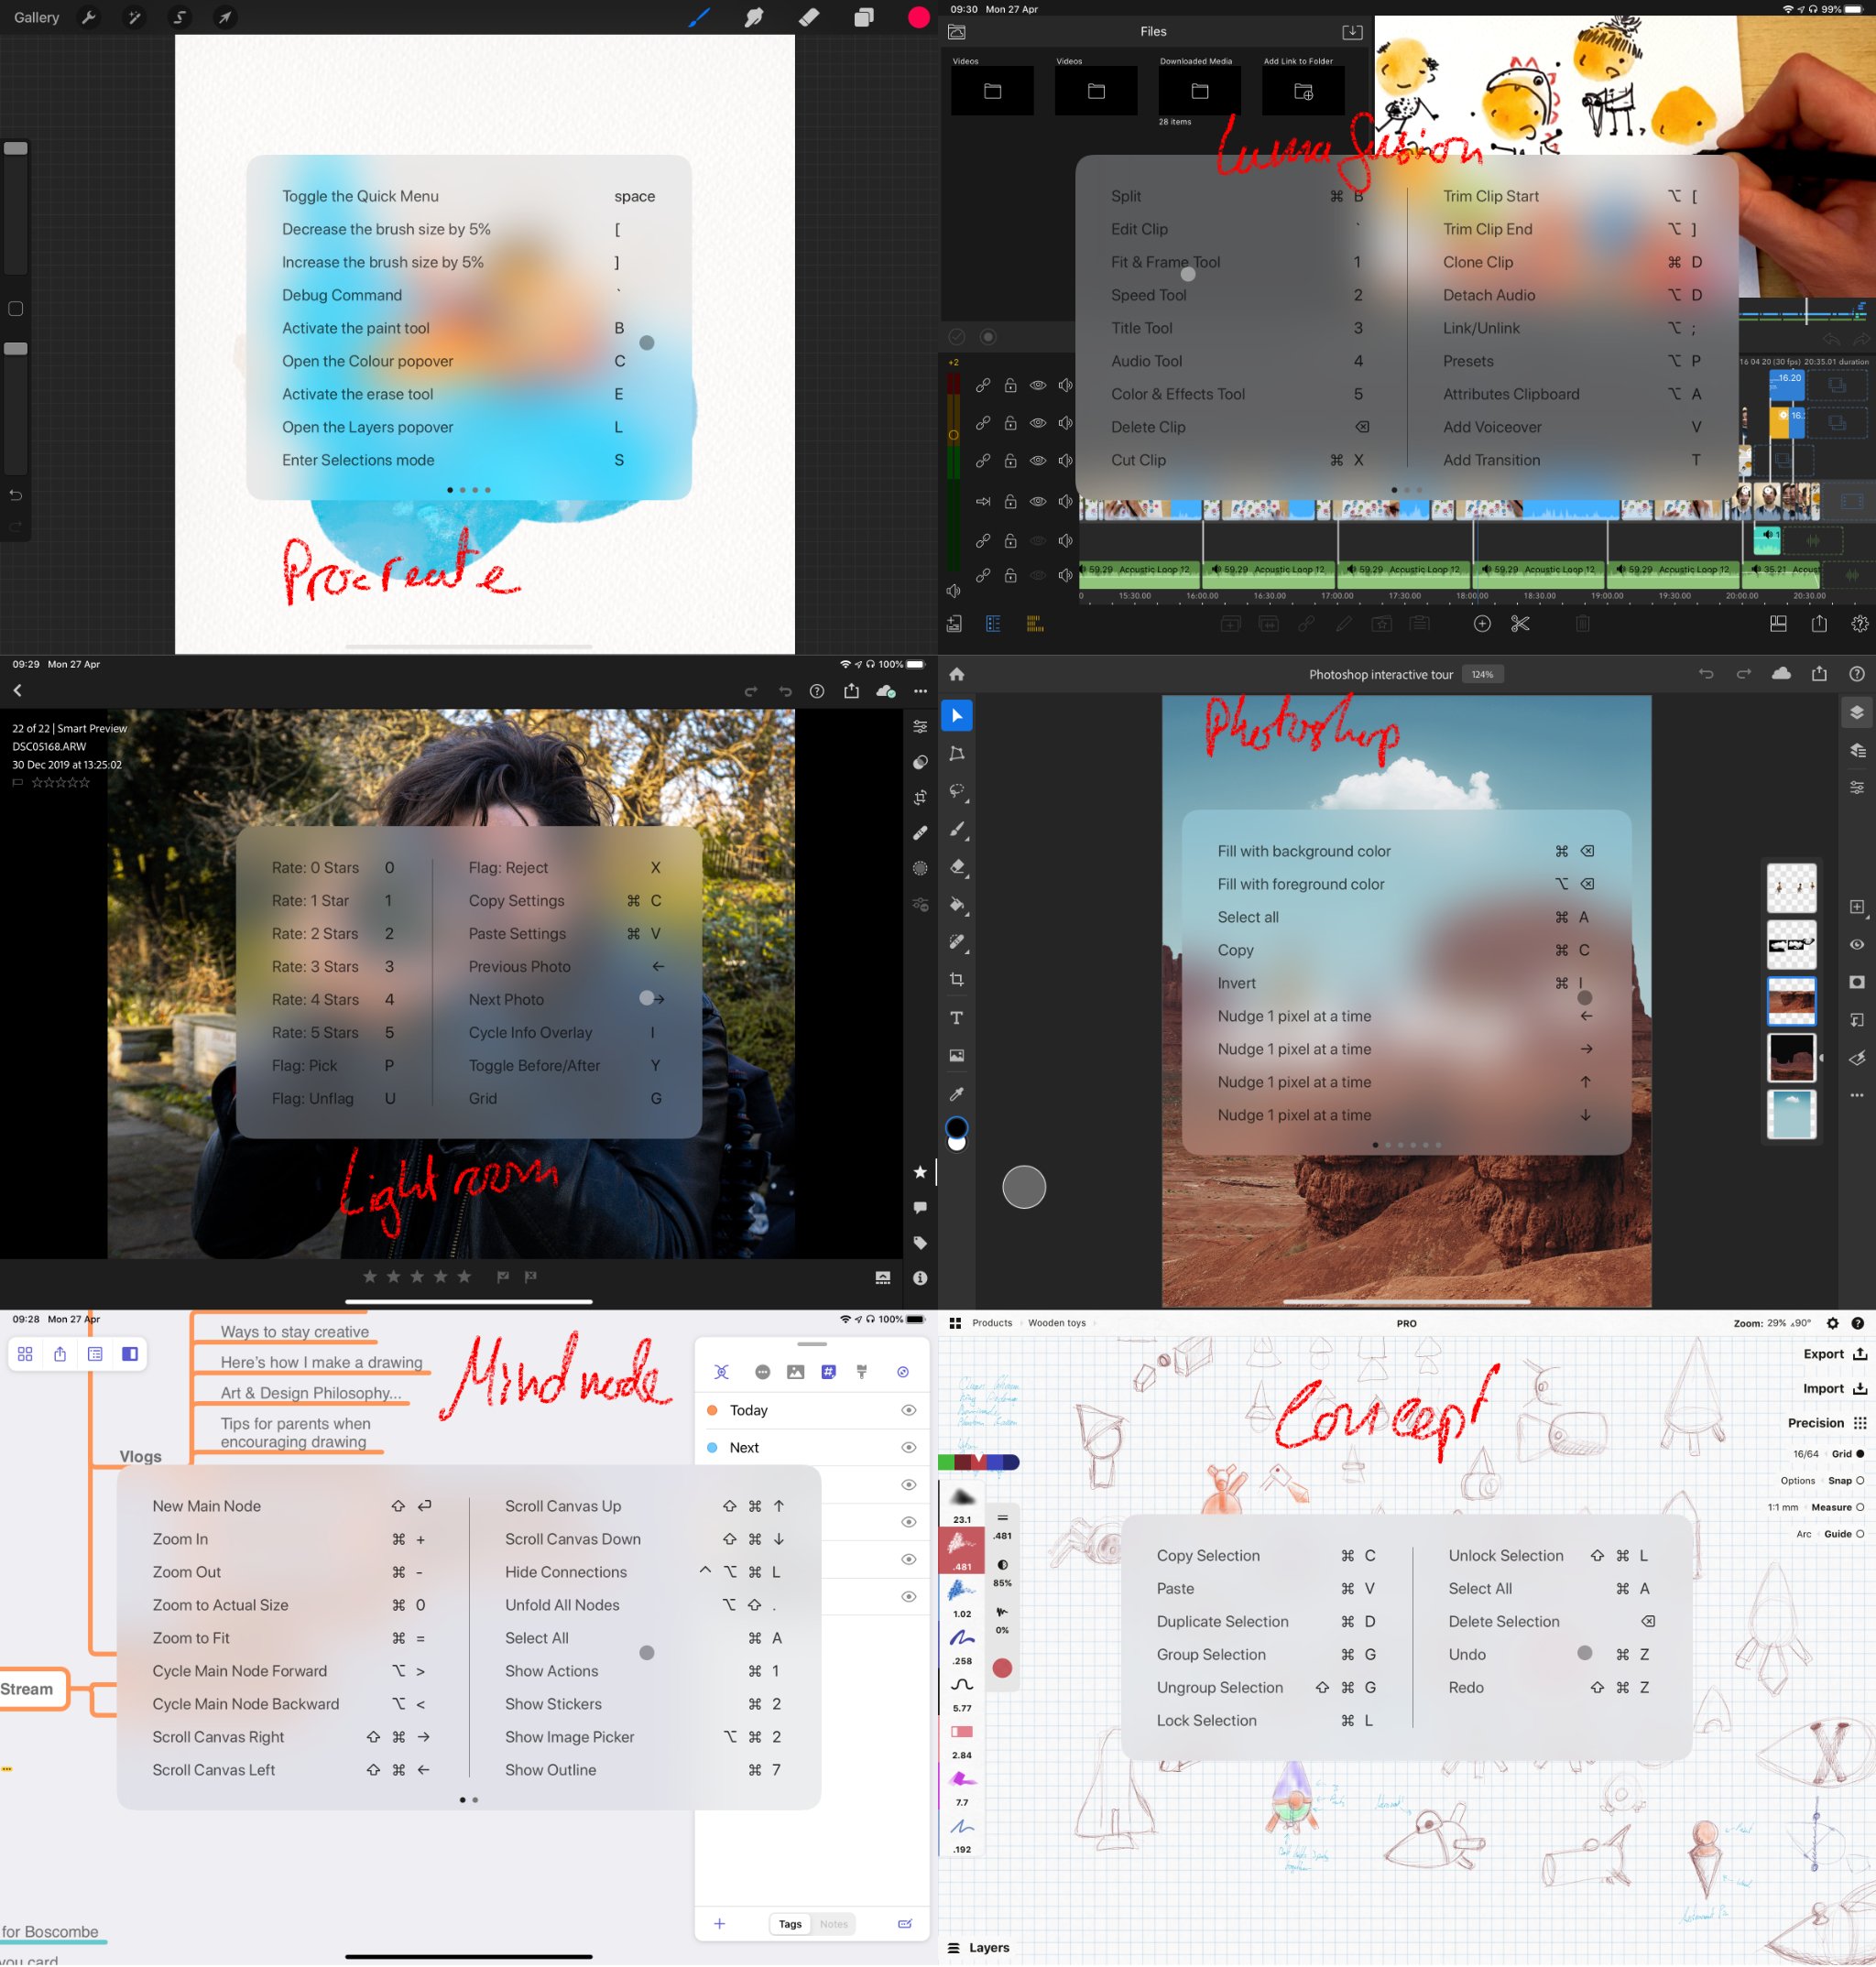This screenshot has height=1967, width=1876.
Task: Click Export in Concepts
Action: 1835,1354
